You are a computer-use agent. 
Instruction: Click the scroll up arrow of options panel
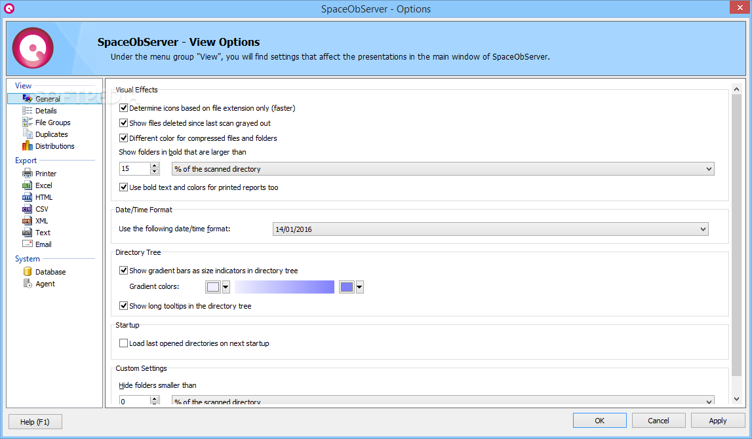click(x=737, y=89)
